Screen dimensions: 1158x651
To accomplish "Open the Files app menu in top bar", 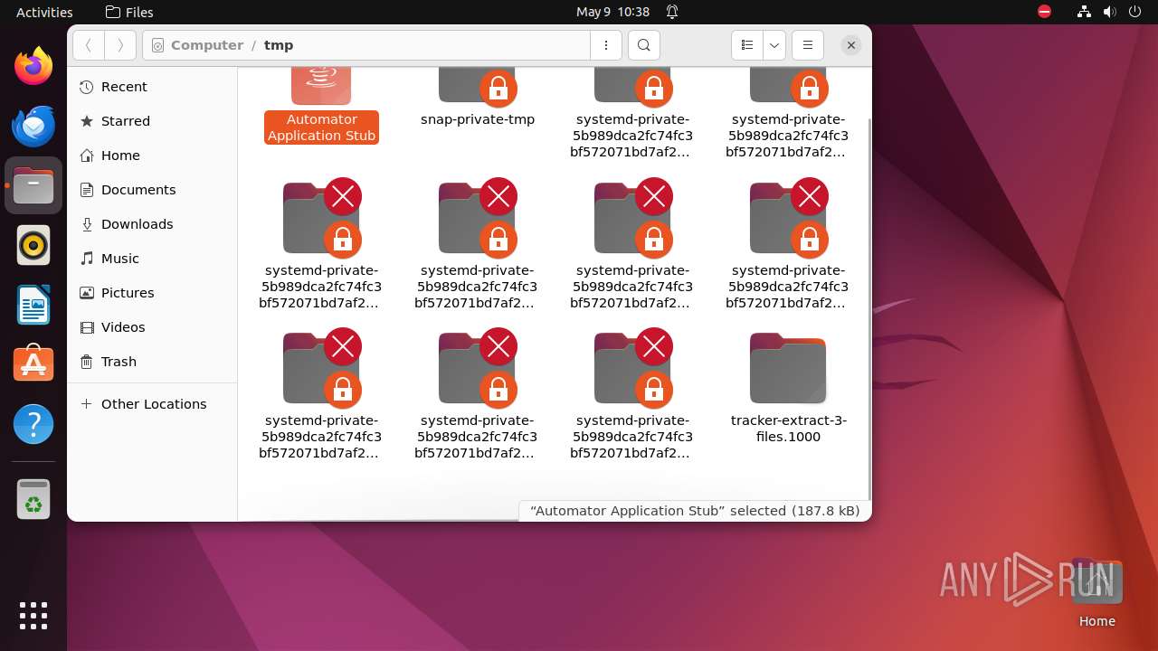I will (129, 12).
